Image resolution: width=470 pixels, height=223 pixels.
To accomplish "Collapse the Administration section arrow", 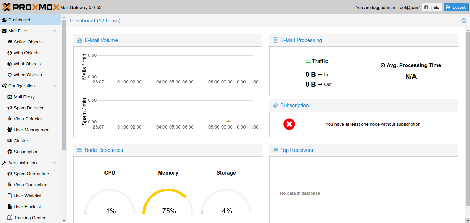I will (x=54, y=163).
